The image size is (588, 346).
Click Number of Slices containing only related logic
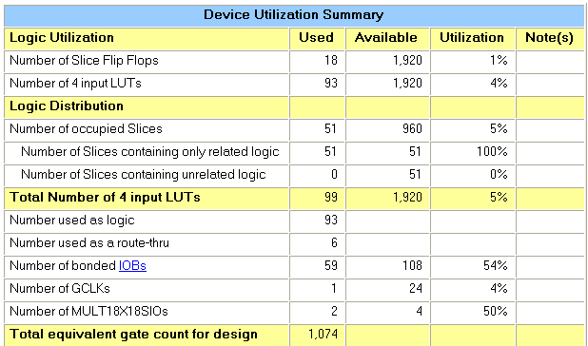(150, 152)
